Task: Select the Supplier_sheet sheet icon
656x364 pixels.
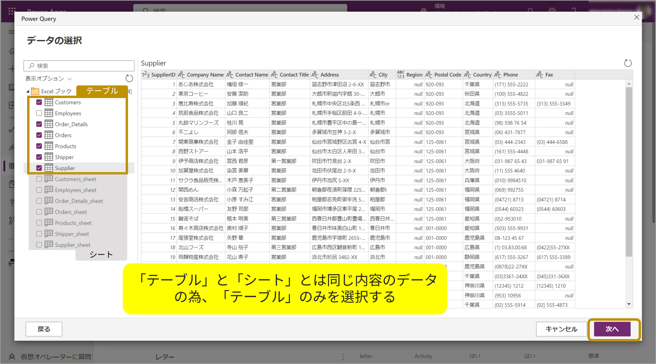Action: [49, 244]
